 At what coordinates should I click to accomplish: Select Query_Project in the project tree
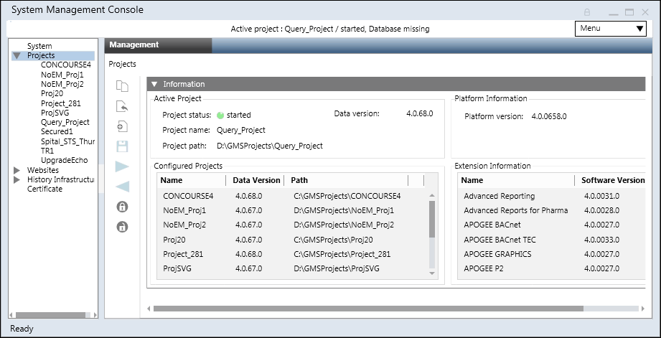click(x=65, y=122)
